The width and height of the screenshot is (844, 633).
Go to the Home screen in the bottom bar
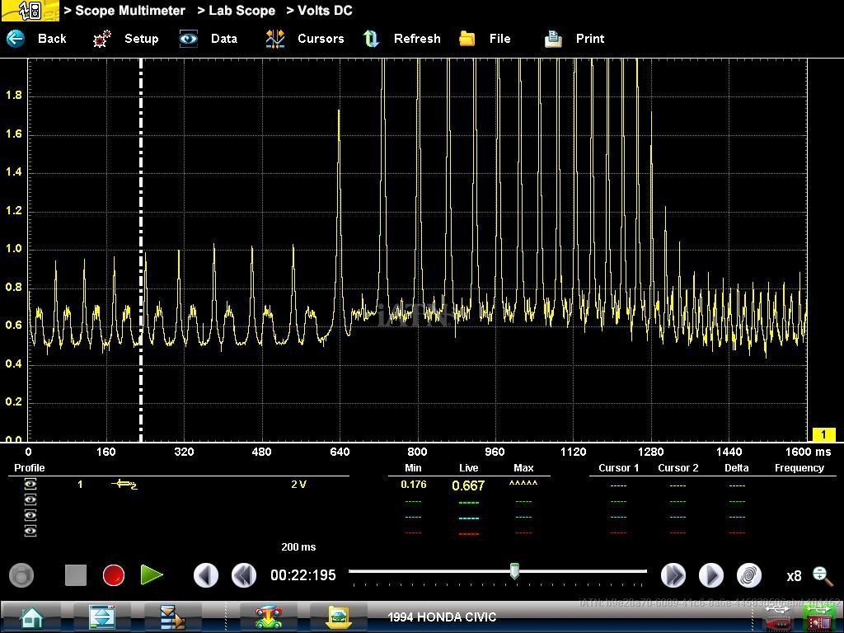click(31, 617)
